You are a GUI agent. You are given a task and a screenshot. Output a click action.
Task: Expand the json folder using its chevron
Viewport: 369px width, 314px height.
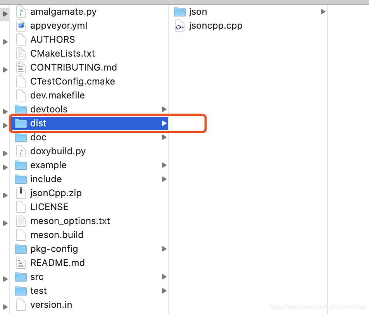point(323,12)
